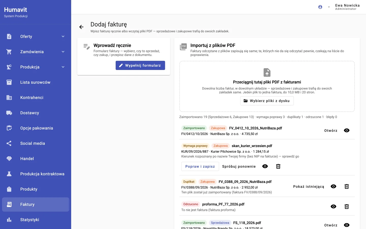Preview proforma_PF_77_2026.pdf with eye icon

click(x=333, y=207)
